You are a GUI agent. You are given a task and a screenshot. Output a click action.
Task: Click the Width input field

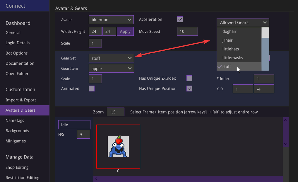click(x=95, y=31)
